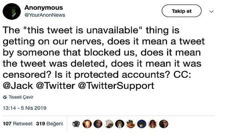View the 107 Retweet list
The width and height of the screenshot is (233, 134).
[17, 124]
